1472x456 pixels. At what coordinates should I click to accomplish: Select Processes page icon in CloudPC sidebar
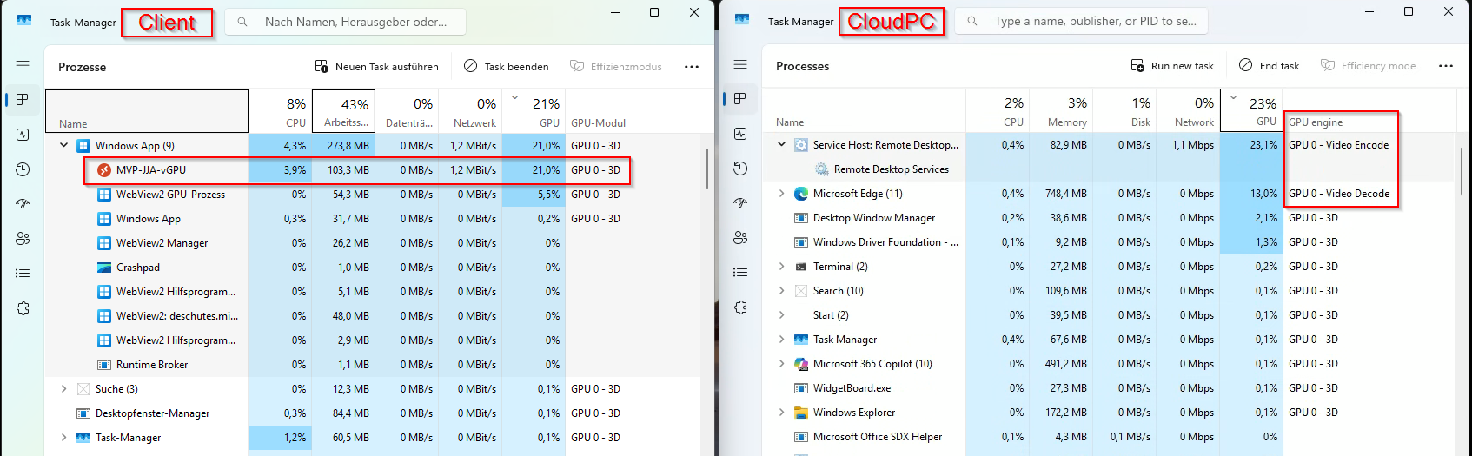coord(740,99)
